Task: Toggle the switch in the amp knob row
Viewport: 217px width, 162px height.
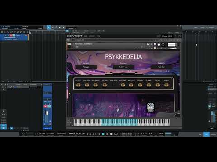Action: [114, 85]
